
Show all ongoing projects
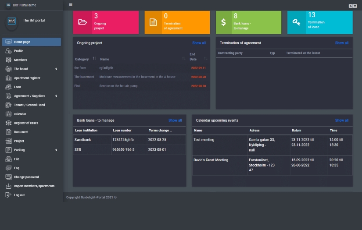199,43
